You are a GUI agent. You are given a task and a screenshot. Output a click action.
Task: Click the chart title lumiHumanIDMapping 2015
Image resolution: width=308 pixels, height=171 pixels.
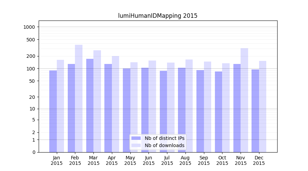pyautogui.click(x=158, y=16)
